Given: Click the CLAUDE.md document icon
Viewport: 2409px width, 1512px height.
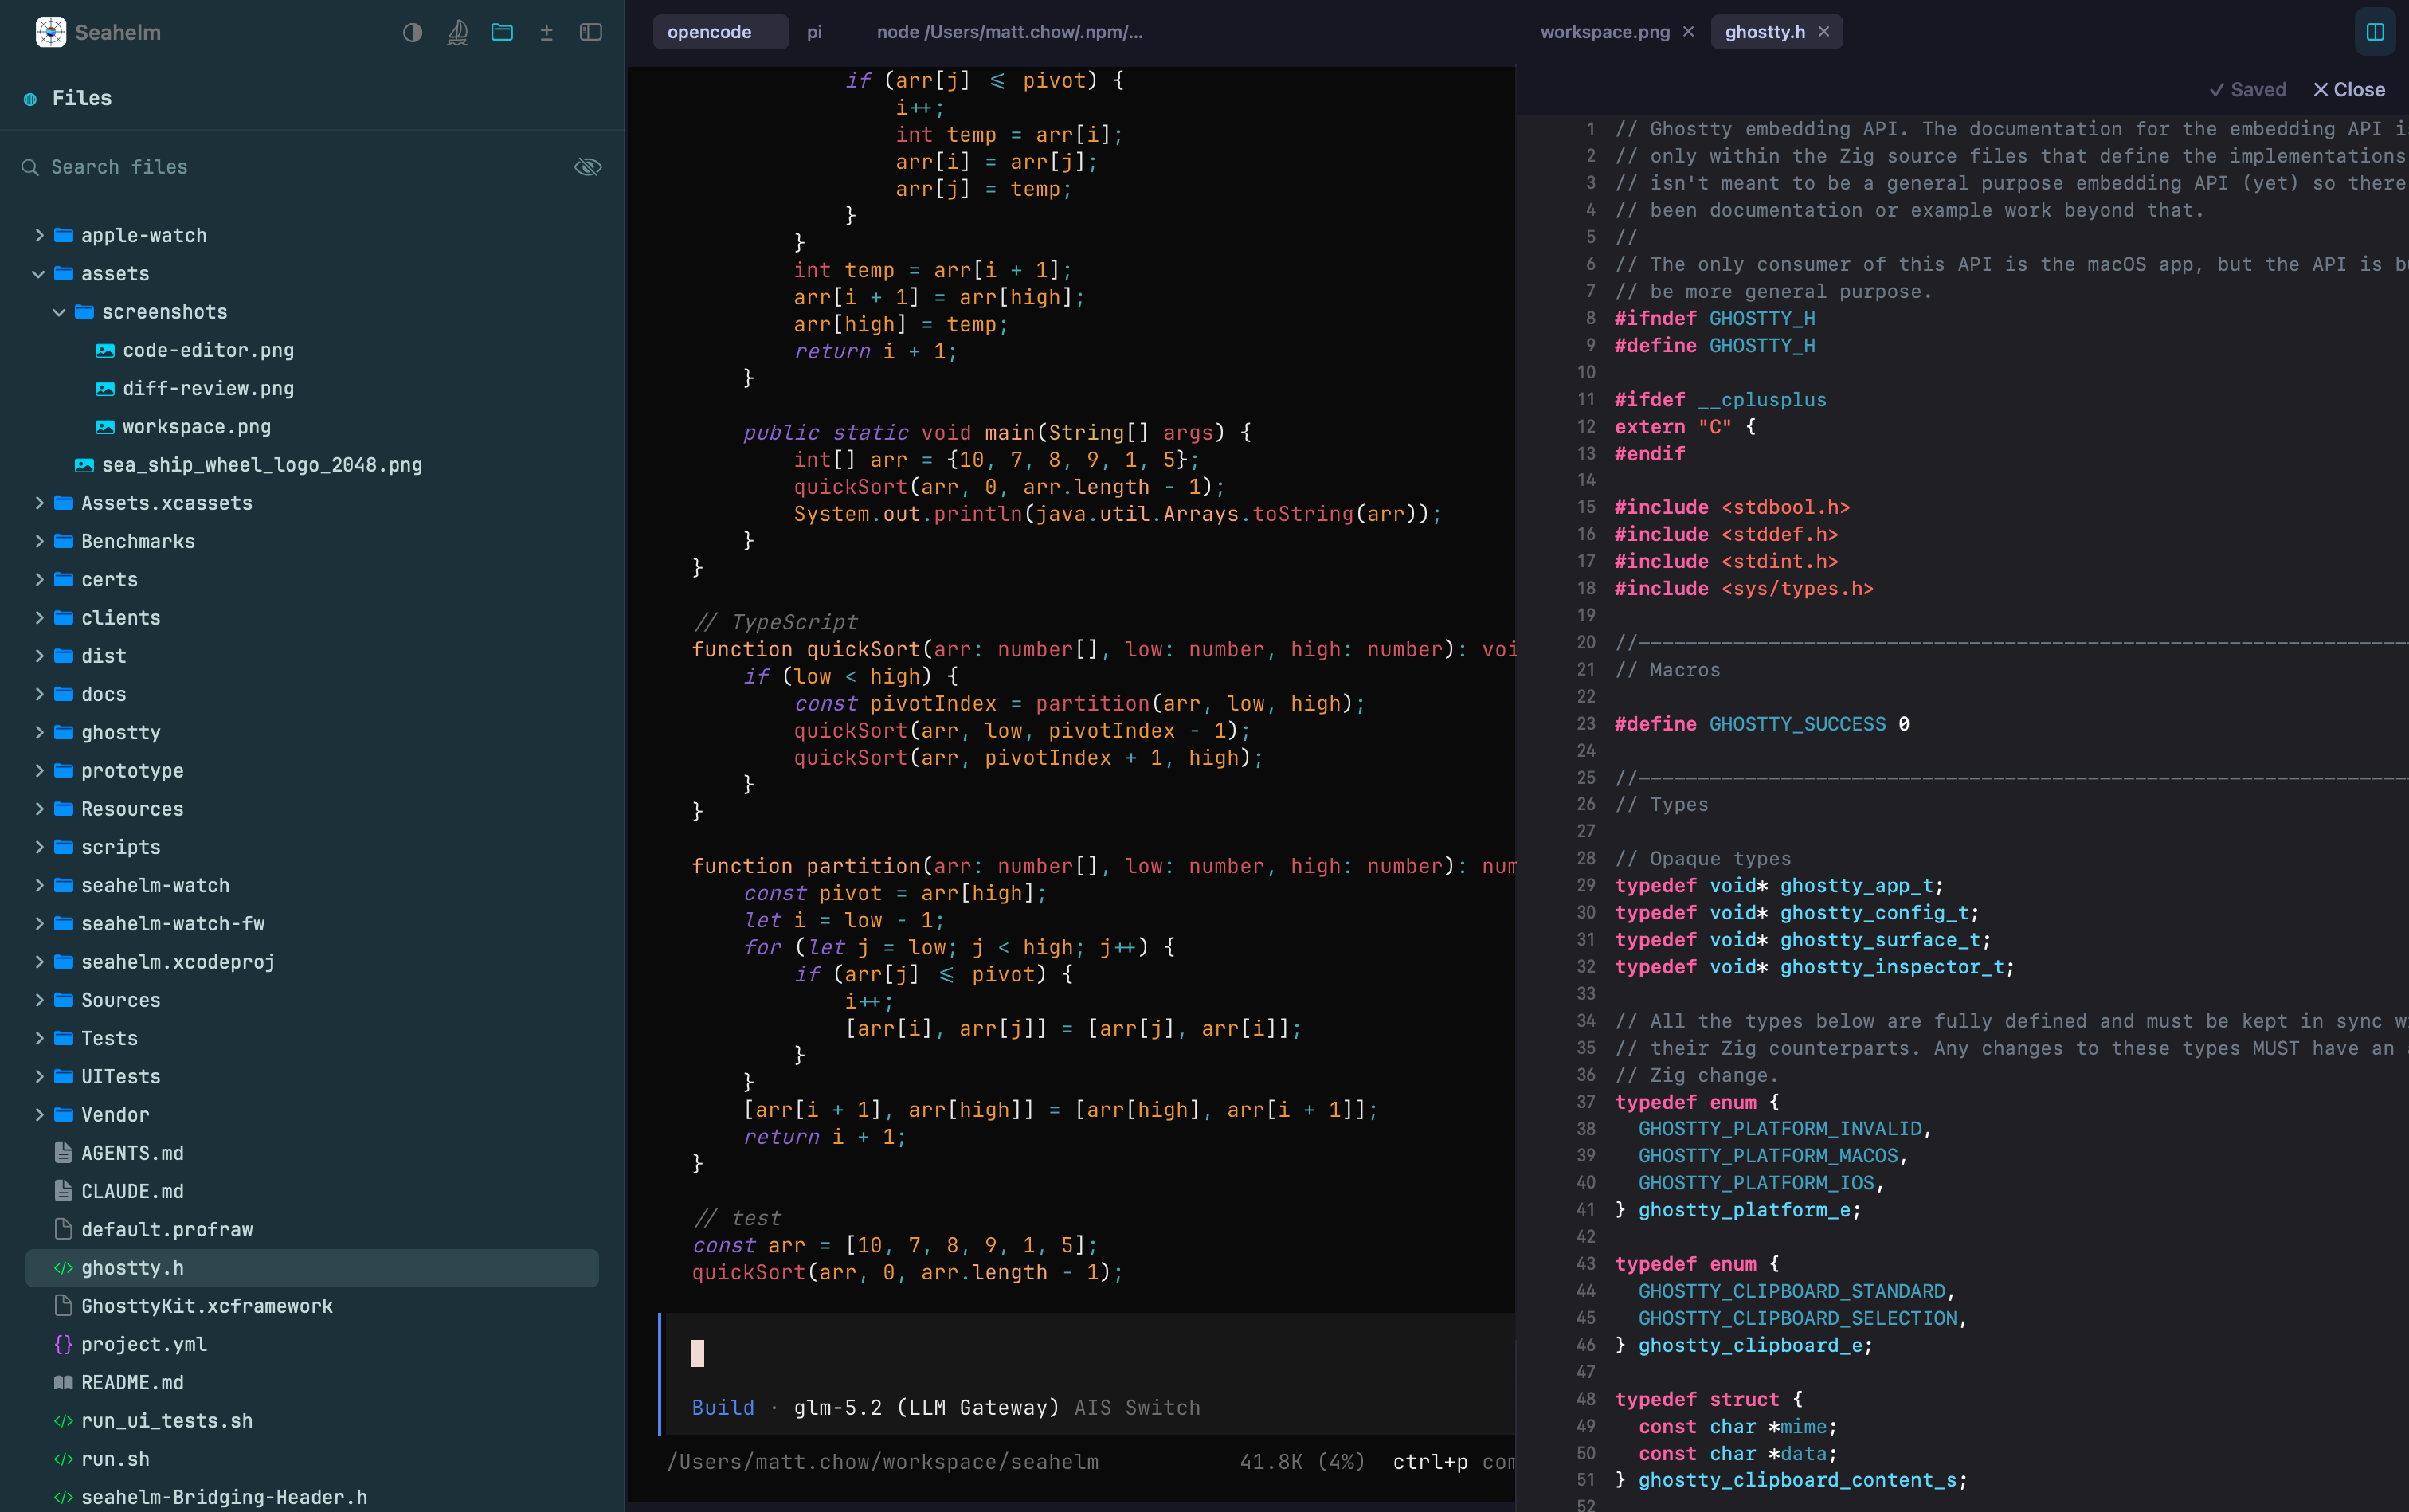Looking at the screenshot, I should (63, 1191).
